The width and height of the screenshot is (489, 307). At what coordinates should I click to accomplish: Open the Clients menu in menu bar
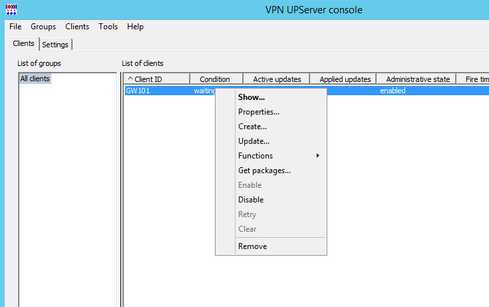click(77, 27)
